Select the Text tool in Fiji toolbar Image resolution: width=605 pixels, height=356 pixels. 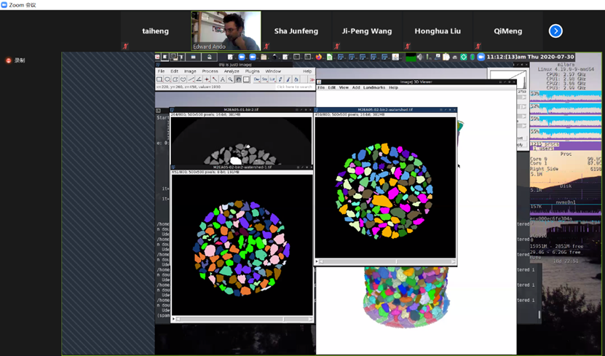click(222, 79)
